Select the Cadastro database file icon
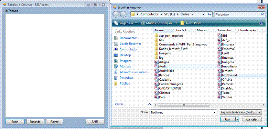268x129 pixels. click(x=156, y=79)
